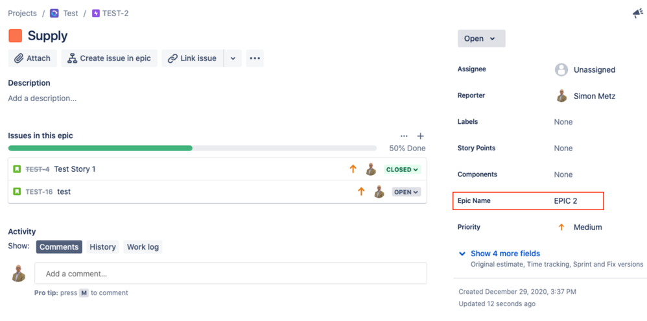Click assignee avatar on Test Story 1 row
The image size is (647, 321).
(371, 169)
